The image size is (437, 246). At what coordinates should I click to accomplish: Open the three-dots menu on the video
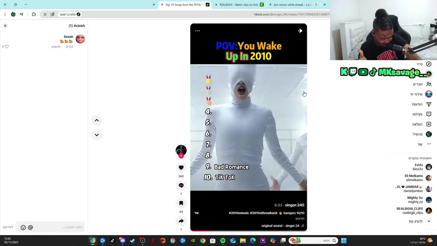[x=197, y=31]
